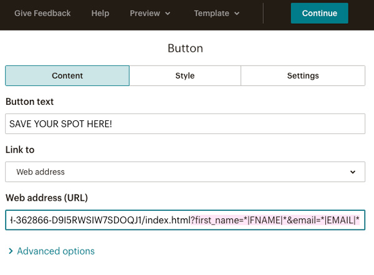Open the Link to Web address dropdown

(x=185, y=171)
